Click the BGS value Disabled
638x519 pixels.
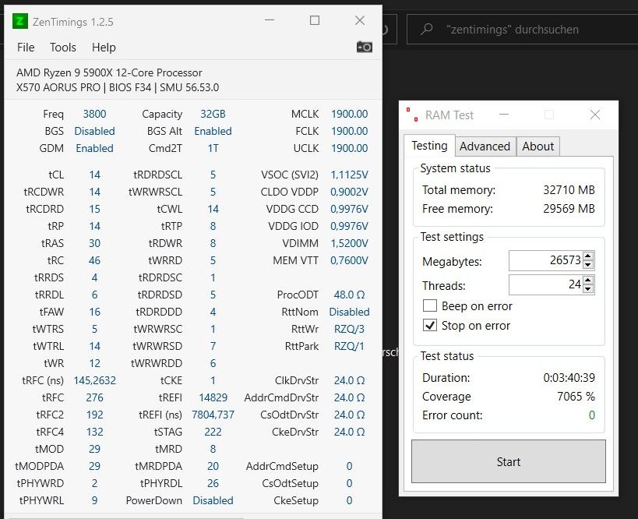pyautogui.click(x=94, y=131)
